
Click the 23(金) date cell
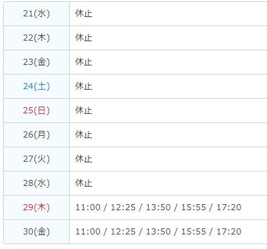[x=36, y=62]
